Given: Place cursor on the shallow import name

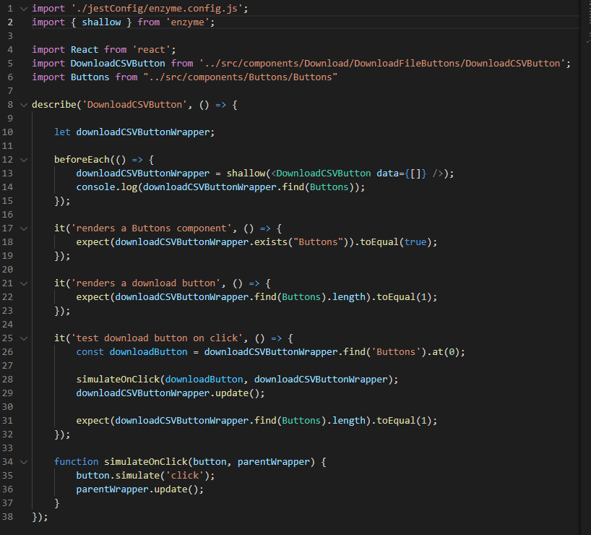Looking at the screenshot, I should coord(101,22).
